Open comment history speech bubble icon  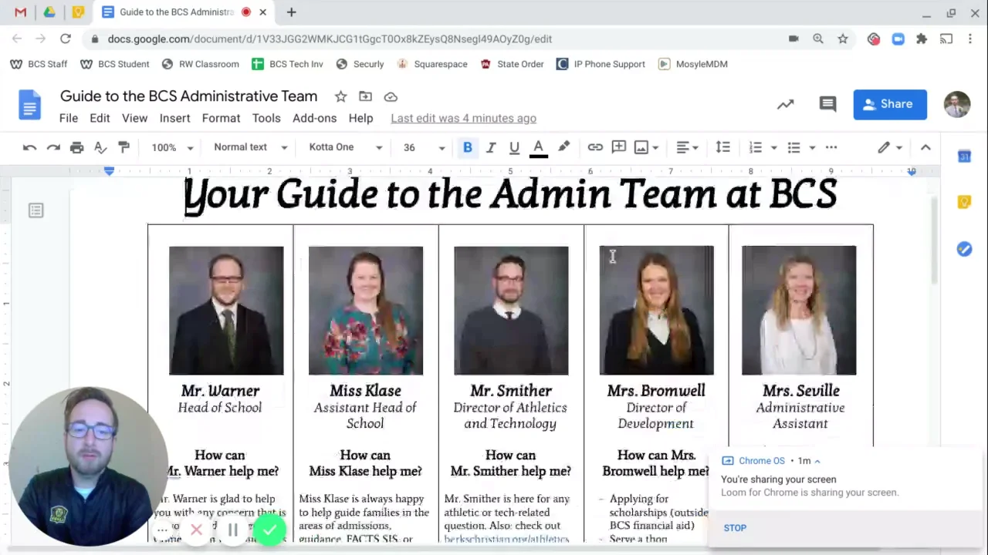pos(827,104)
